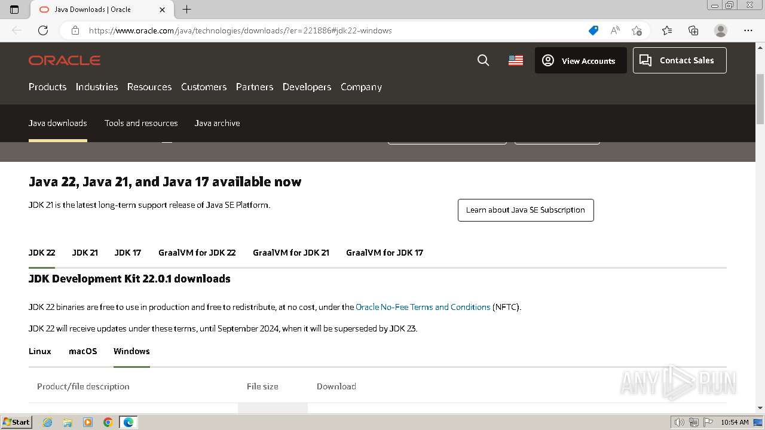Image resolution: width=765 pixels, height=430 pixels.
Task: Click the shopping price tag icon
Action: pyautogui.click(x=593, y=30)
